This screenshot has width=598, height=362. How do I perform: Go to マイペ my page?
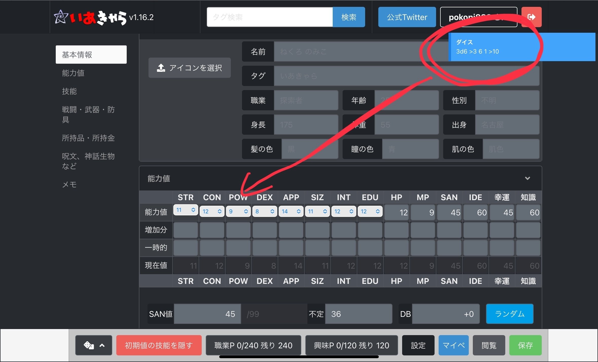454,345
